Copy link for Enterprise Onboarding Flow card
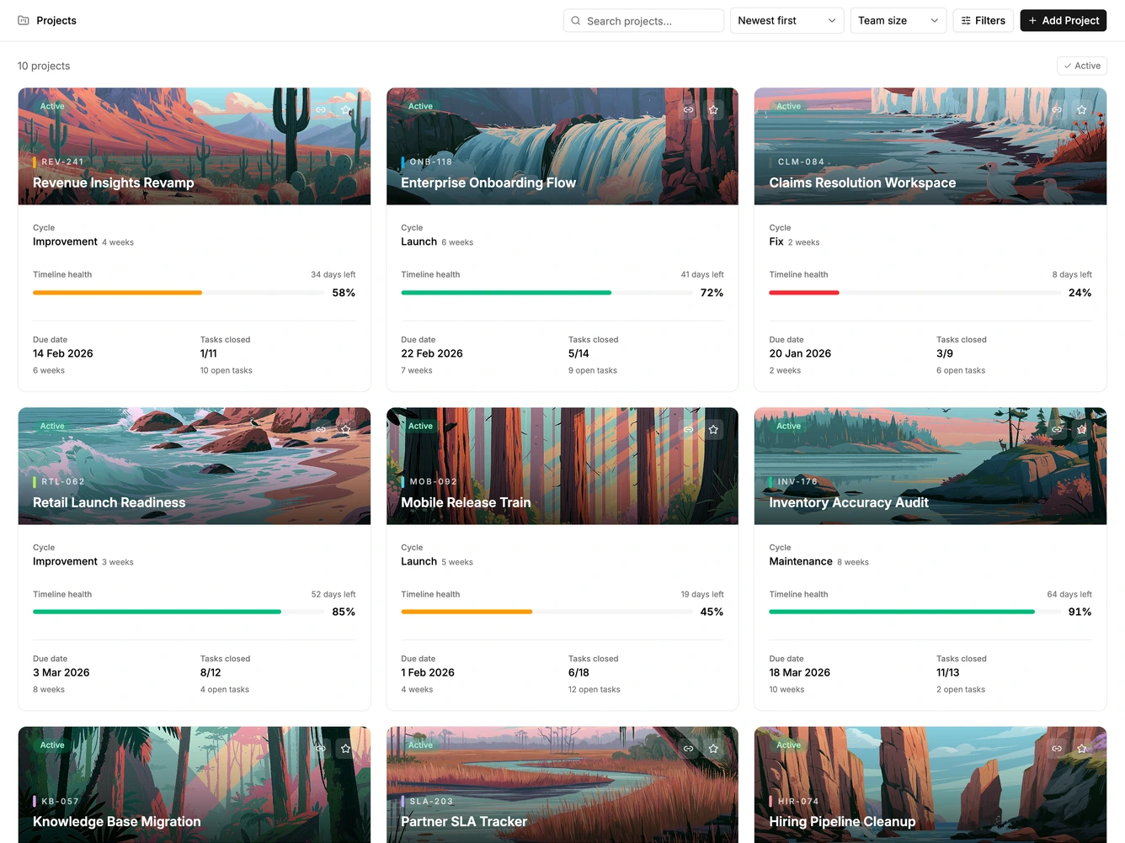1125x843 pixels. pos(689,110)
